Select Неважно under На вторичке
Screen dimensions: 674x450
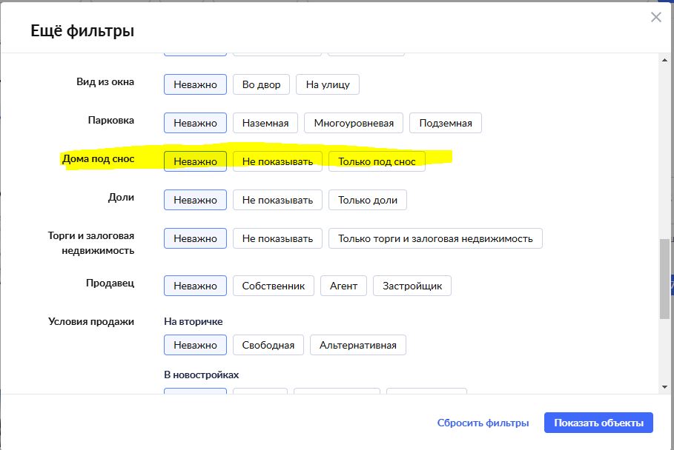click(195, 345)
